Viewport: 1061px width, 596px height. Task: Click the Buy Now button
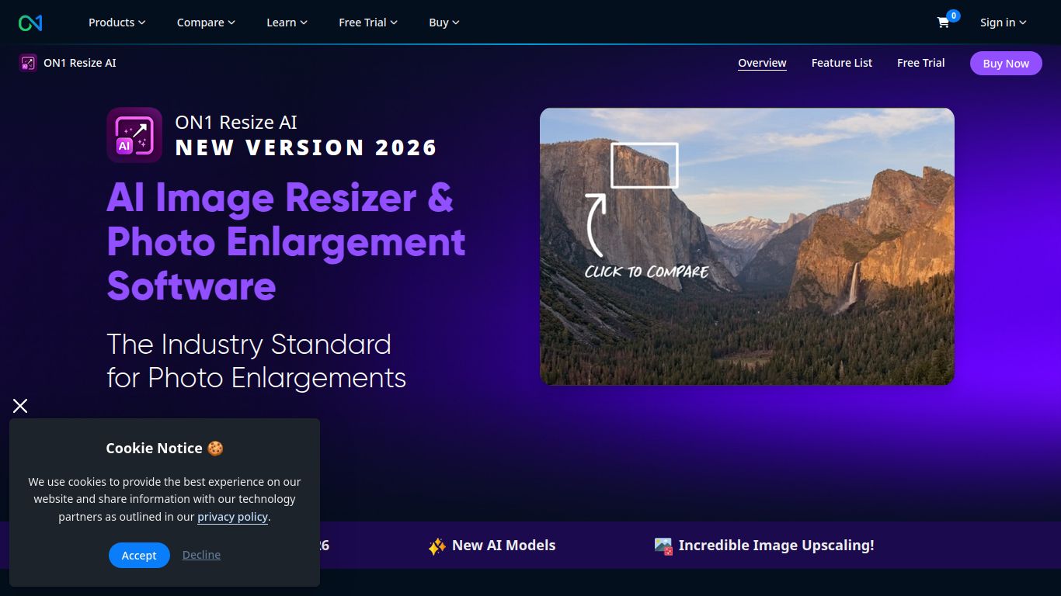[1005, 63]
